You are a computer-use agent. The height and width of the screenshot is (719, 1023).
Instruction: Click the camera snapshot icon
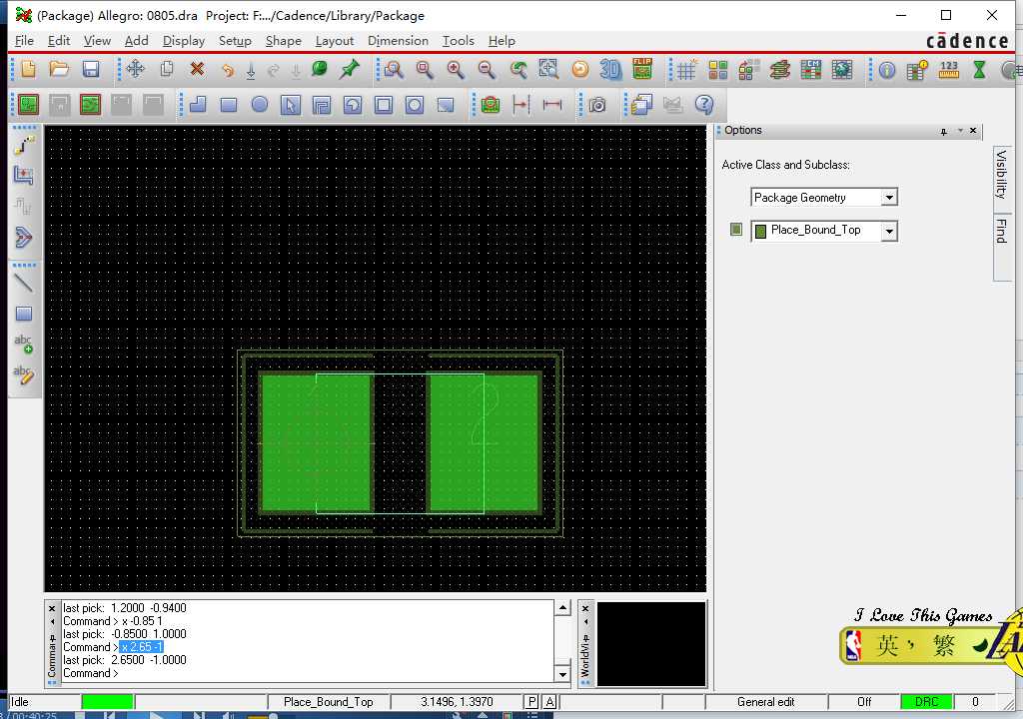click(x=597, y=105)
